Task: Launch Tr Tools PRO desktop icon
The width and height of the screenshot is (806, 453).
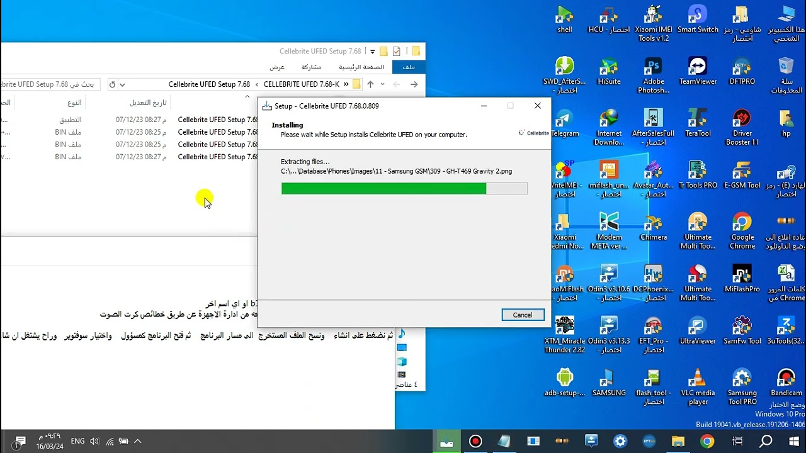Action: (x=698, y=175)
